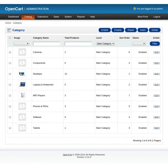Click the Category Name filter field
Screen dimensions: 168x168
click(47, 44)
